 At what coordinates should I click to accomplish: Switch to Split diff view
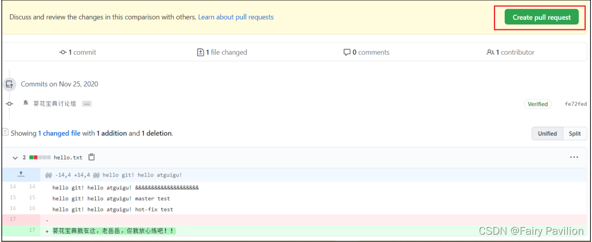575,133
